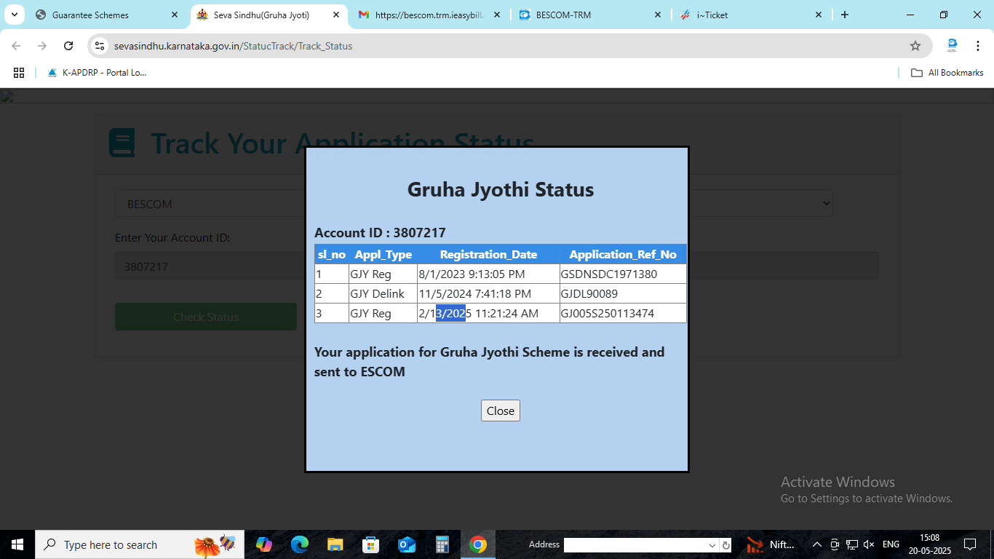The image size is (994, 559).
Task: Close the Guarantee Schemes tab
Action: pos(174,15)
